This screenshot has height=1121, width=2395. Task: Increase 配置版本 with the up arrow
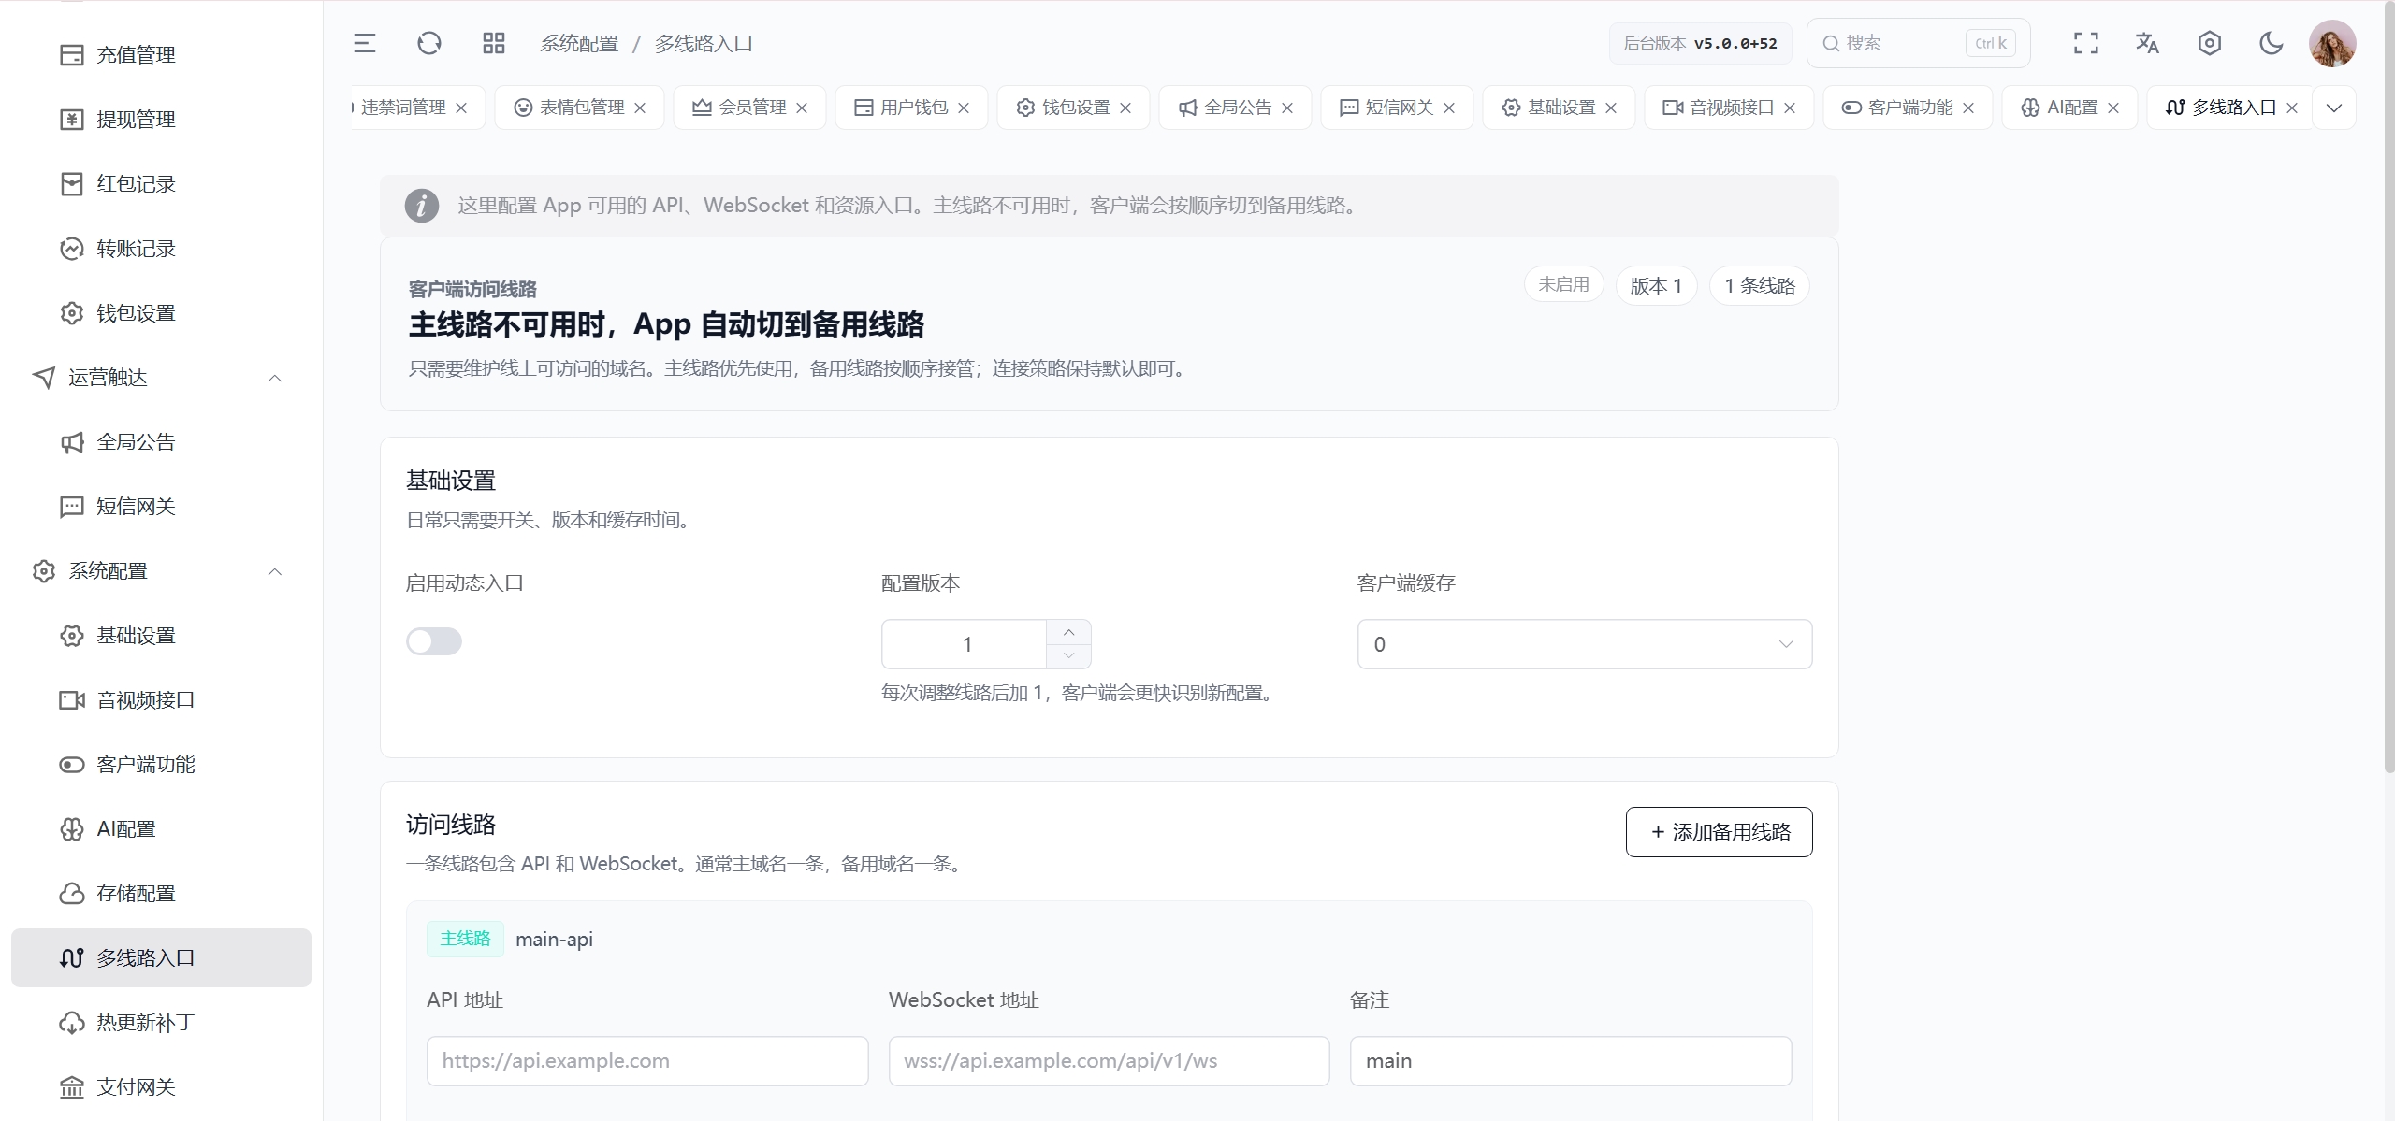1068,632
